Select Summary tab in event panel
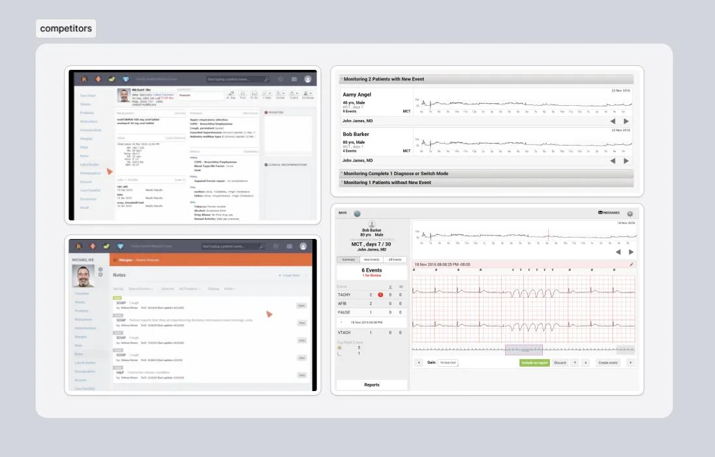The image size is (715, 457). tap(348, 259)
